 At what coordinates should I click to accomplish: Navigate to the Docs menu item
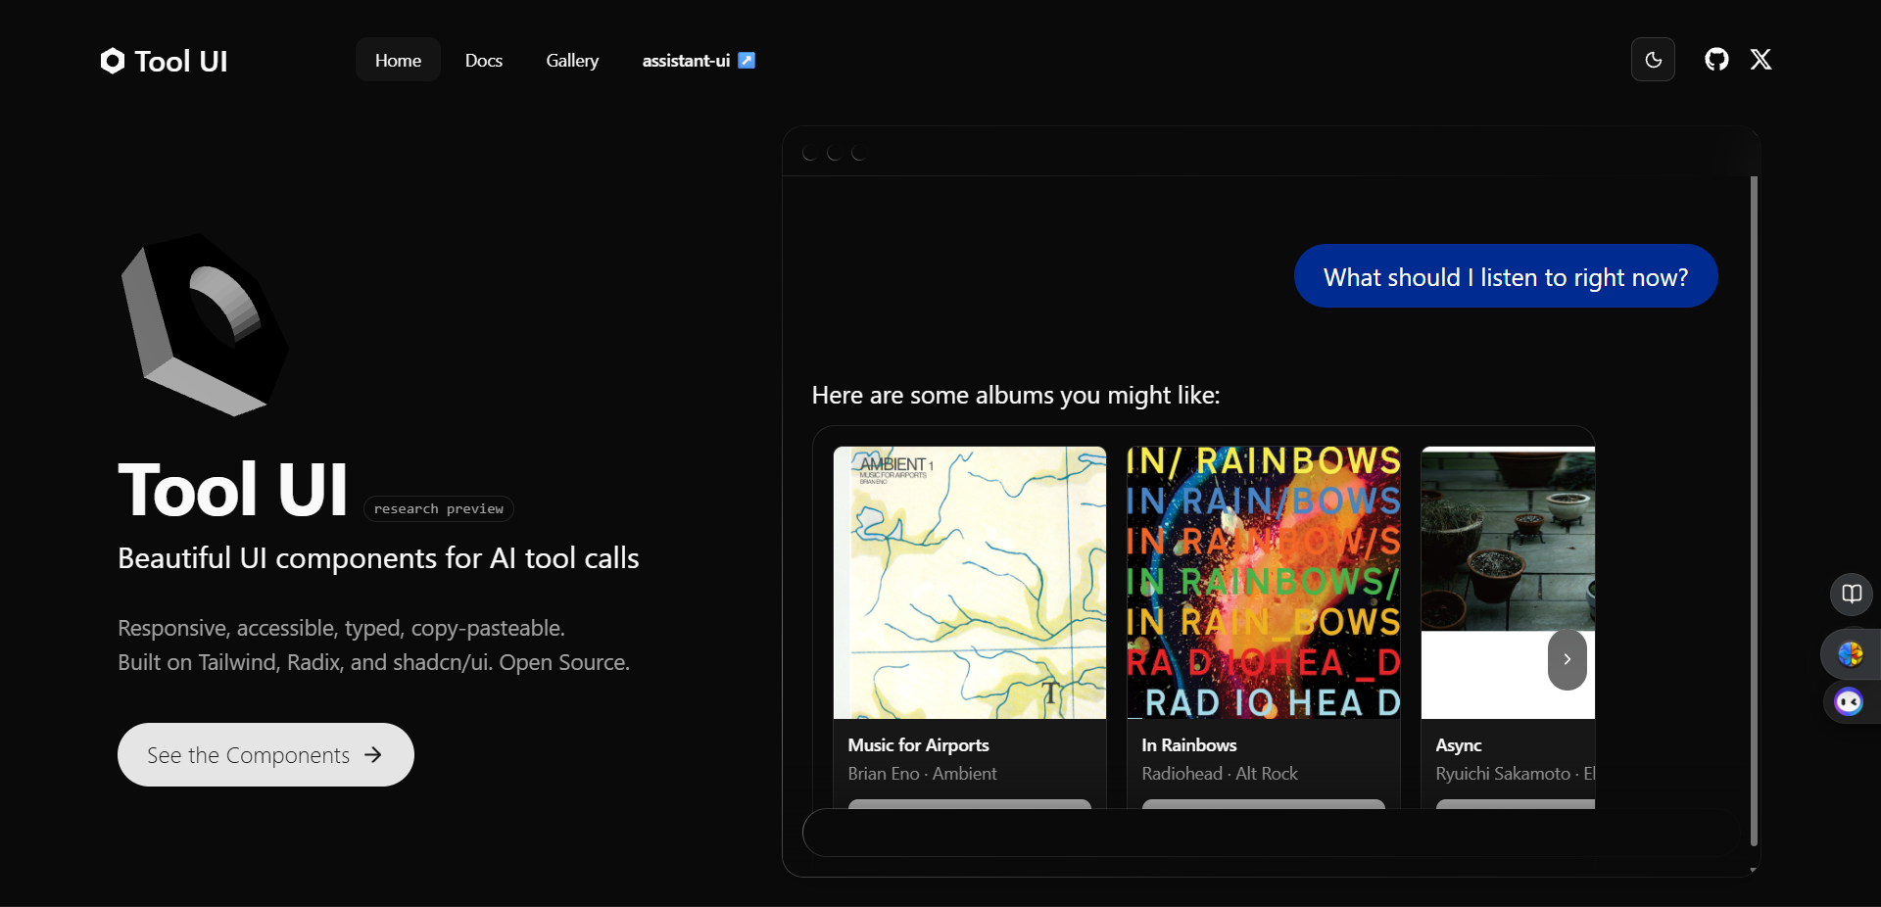click(483, 60)
